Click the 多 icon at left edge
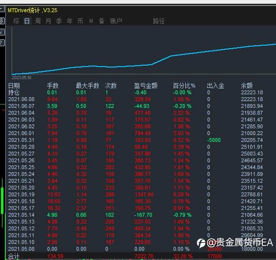The width and height of the screenshot is (276, 260). click(x=2, y=21)
